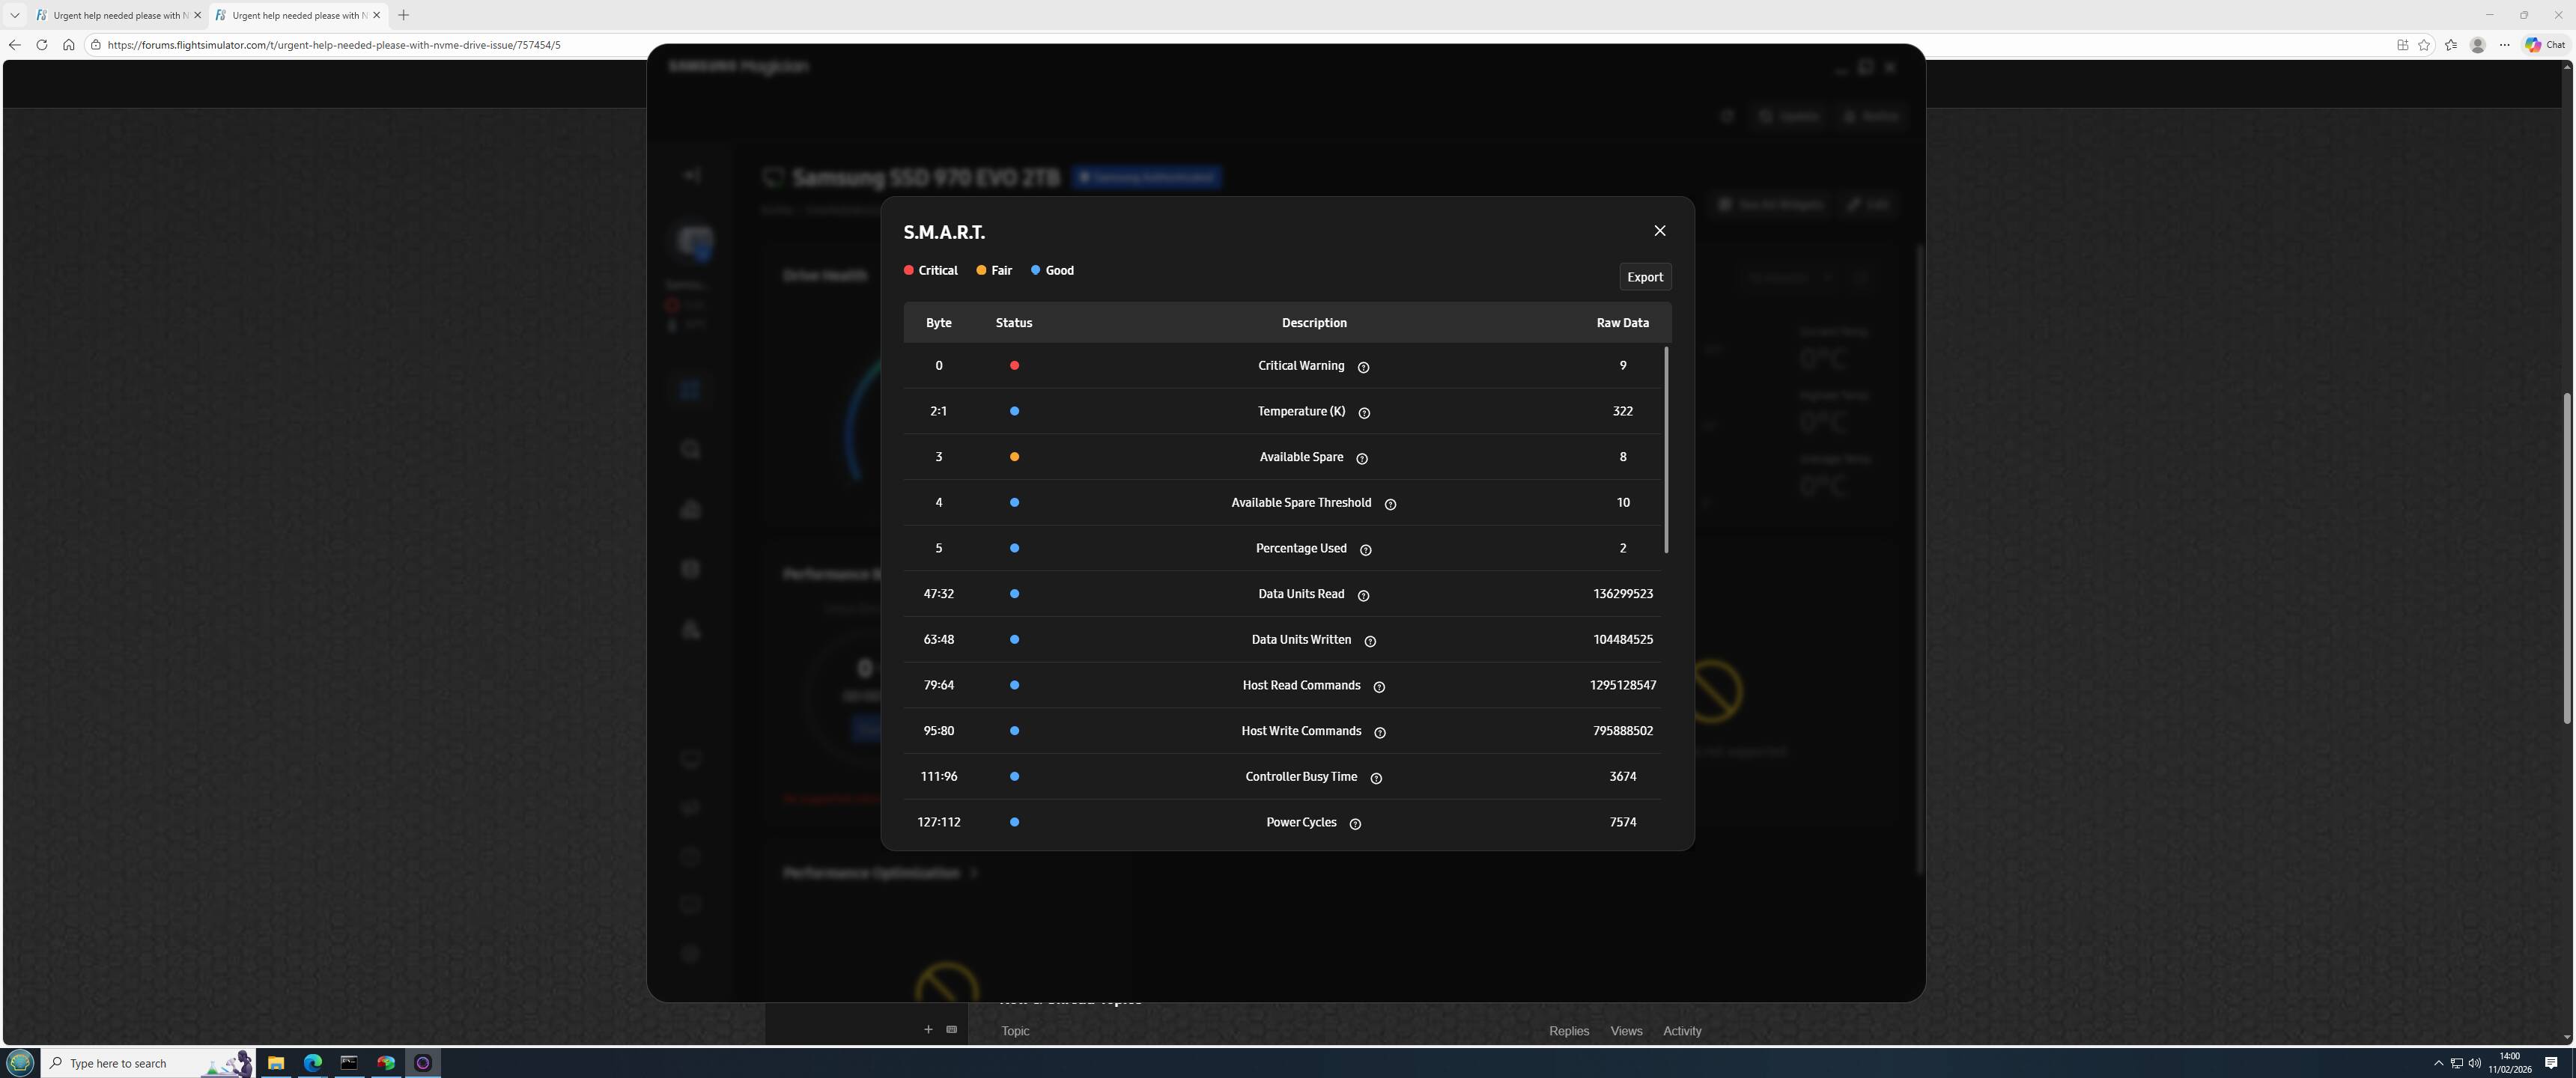Click the Critical legend label

pyautogui.click(x=938, y=270)
